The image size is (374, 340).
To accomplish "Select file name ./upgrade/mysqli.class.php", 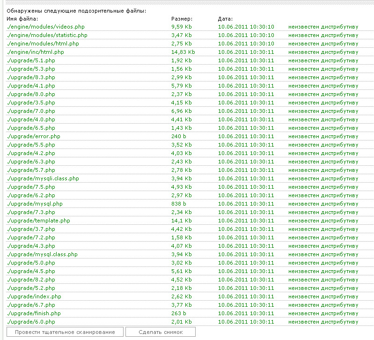I will 43,178.
